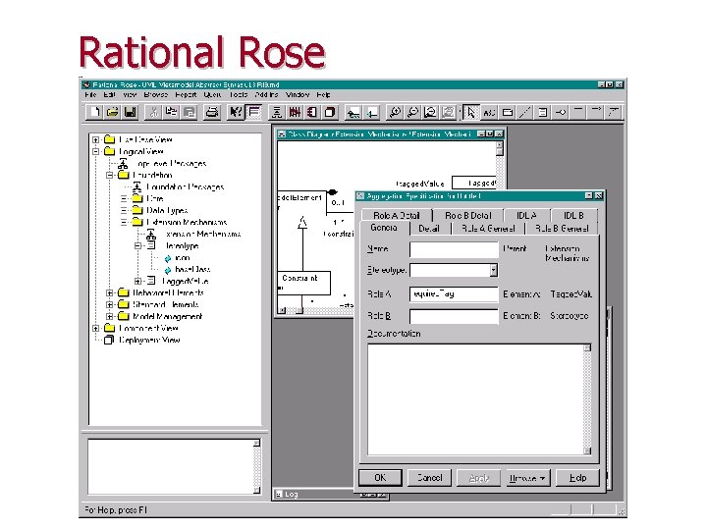Click the Zoom In magnifier icon

click(395, 112)
